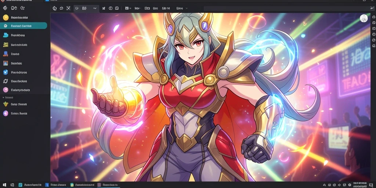
Task: Open the notification center in system tray
Action: tap(371, 185)
